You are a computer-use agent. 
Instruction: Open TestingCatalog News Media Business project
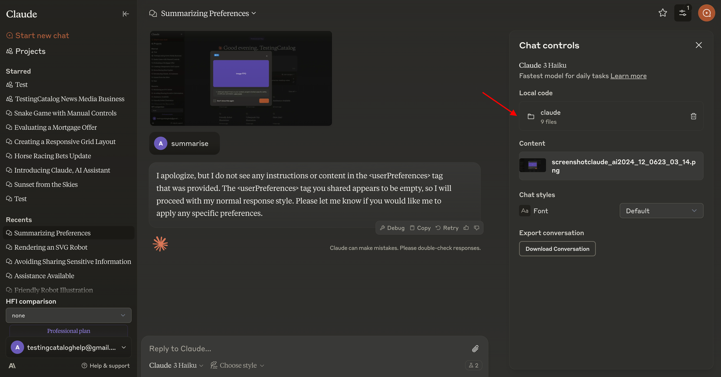coord(65,99)
